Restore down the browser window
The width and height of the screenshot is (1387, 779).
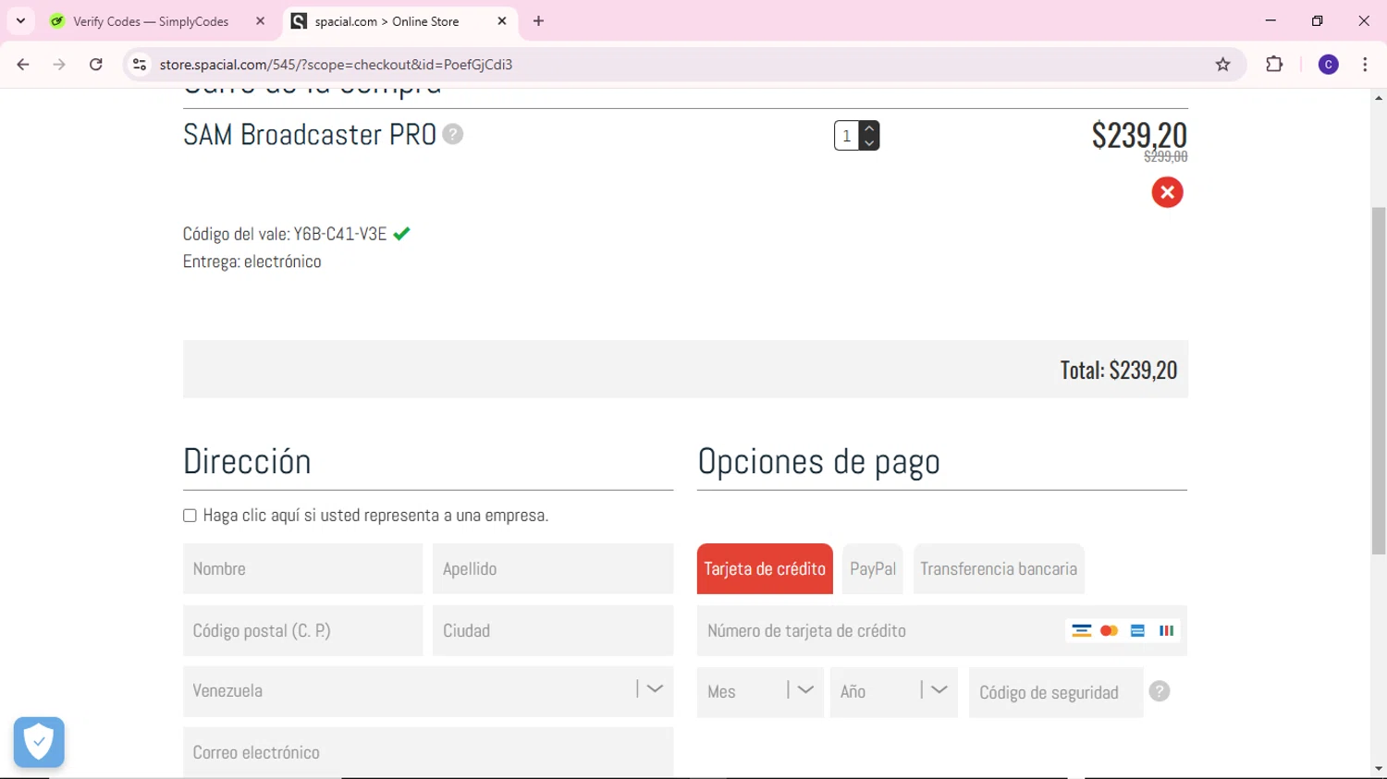tap(1318, 20)
